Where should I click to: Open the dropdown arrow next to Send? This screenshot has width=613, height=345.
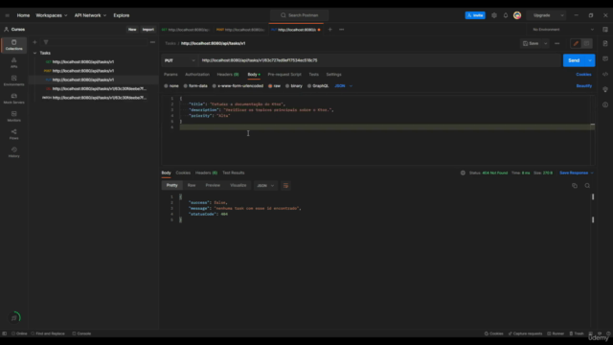pos(590,60)
